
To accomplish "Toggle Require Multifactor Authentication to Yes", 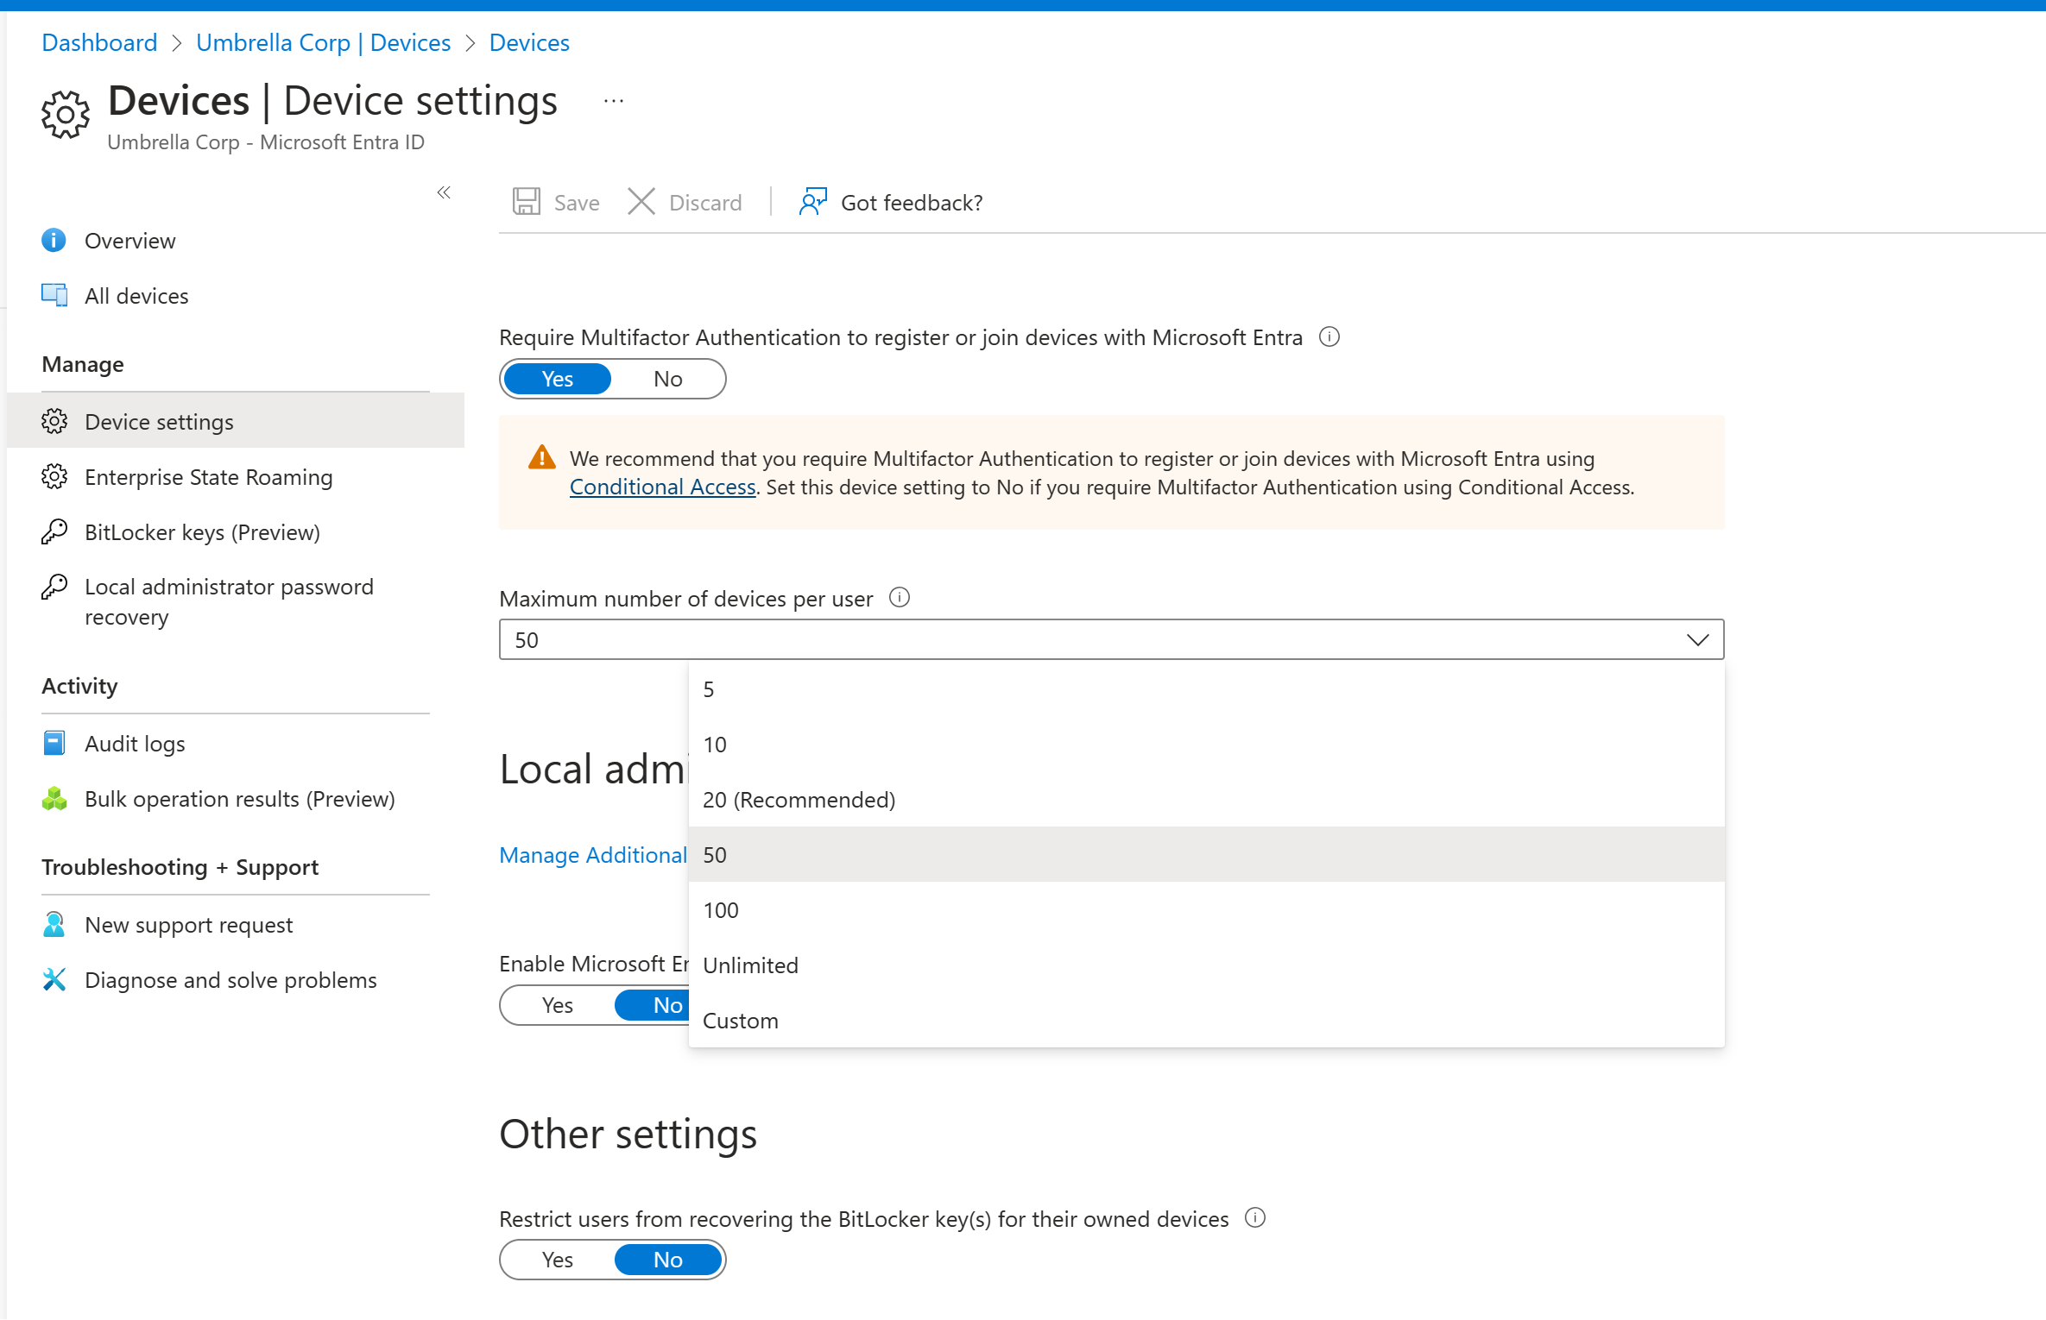I will [558, 379].
